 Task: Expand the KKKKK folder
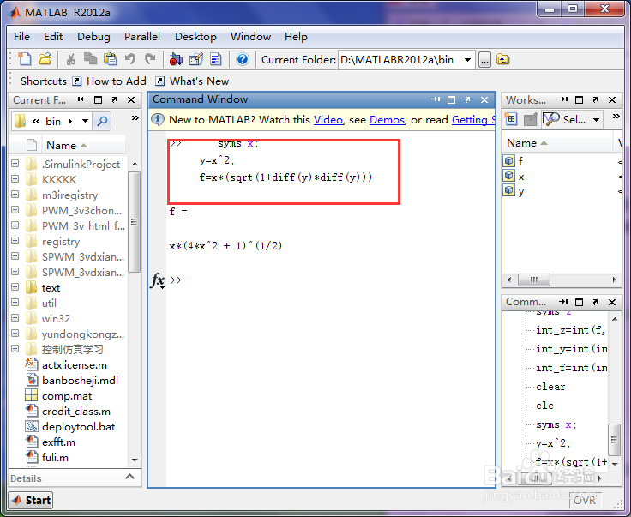(15, 178)
